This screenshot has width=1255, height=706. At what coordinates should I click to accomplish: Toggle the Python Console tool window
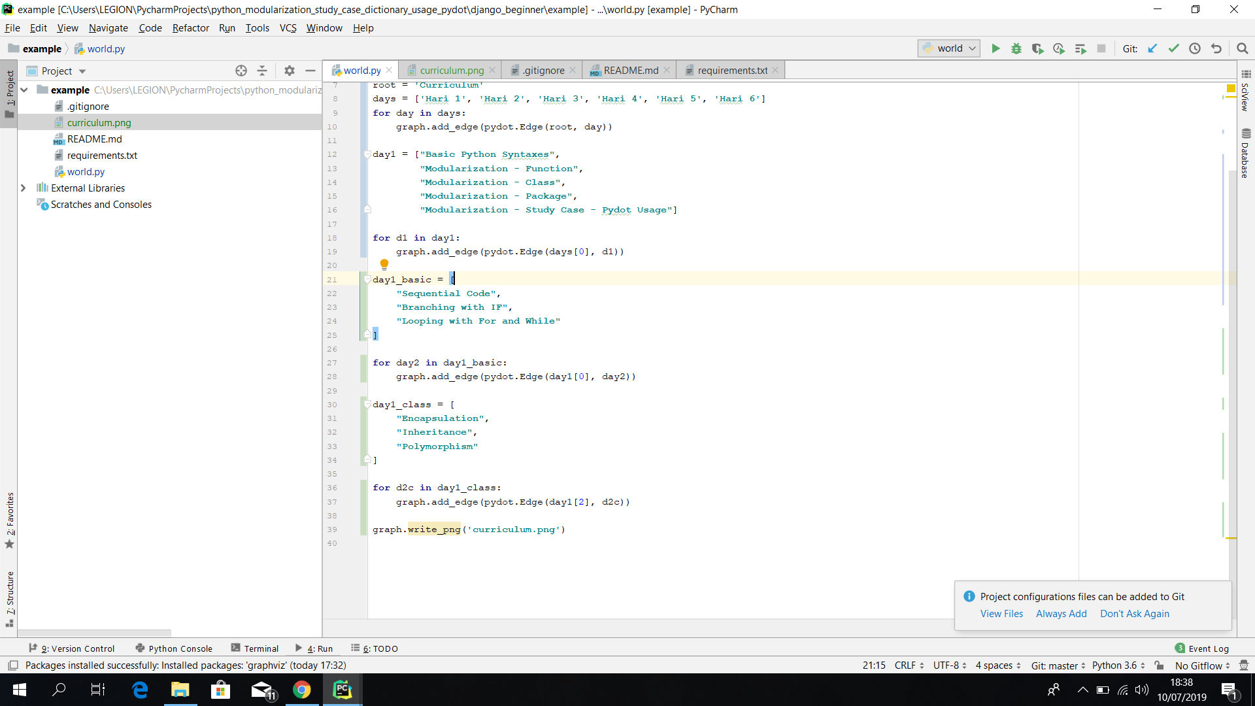pos(173,648)
